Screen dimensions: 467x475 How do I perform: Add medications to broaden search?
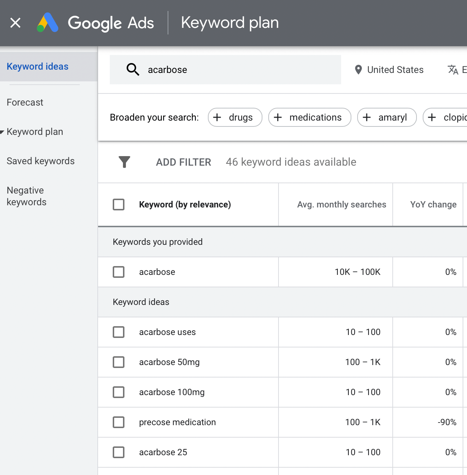(x=310, y=117)
